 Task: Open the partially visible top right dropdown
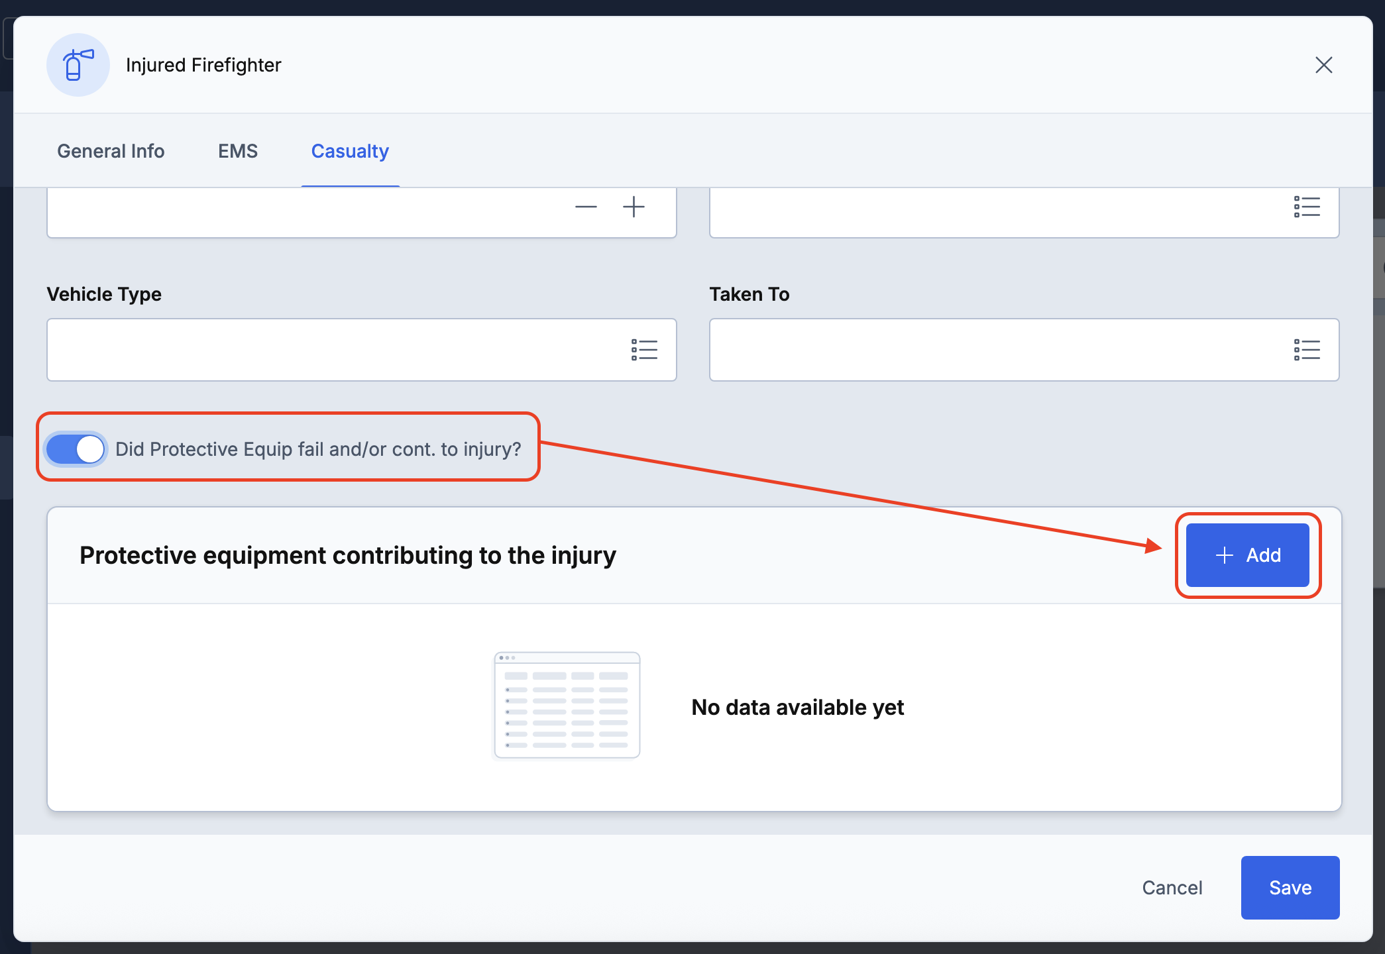994,212
